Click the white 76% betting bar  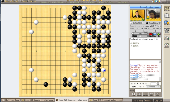point(140,34)
